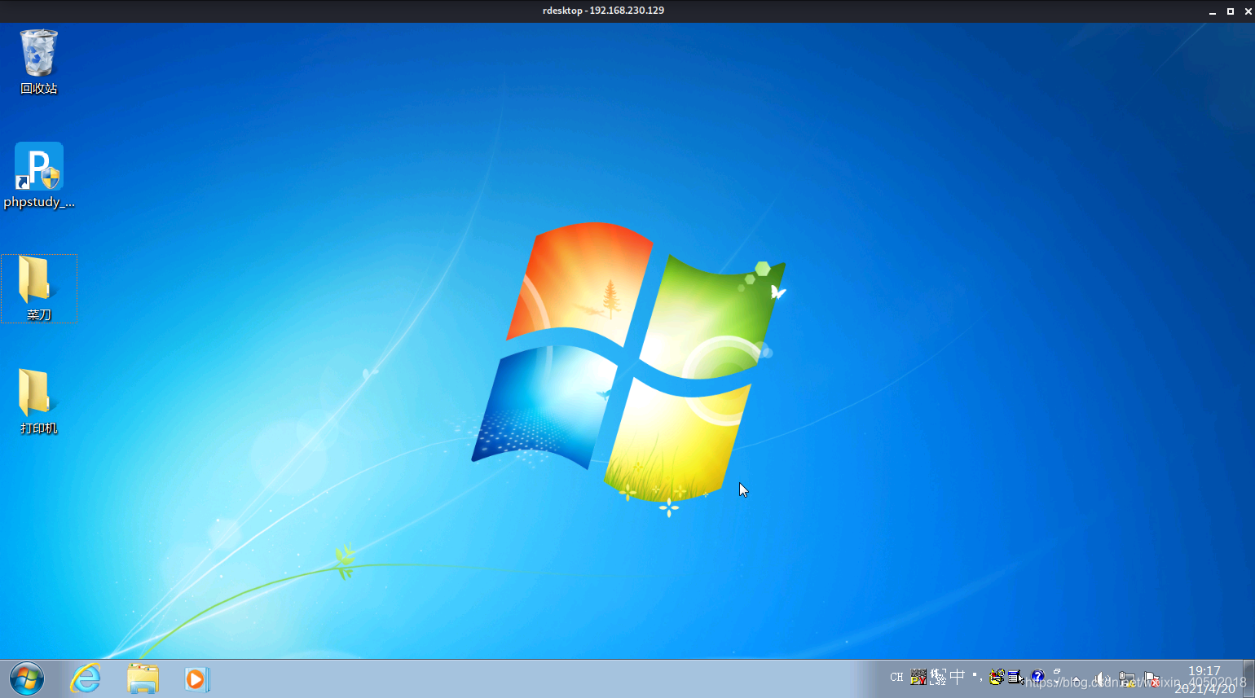
Task: Toggle Chinese/English input with the 中 button
Action: 958,677
